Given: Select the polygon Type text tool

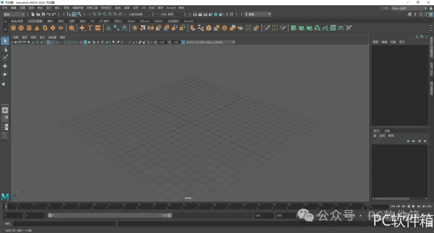Looking at the screenshot, I should 90,28.
